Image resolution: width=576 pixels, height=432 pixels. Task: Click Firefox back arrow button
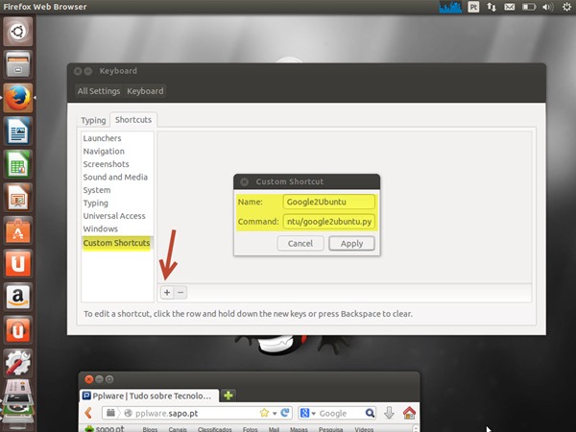[x=88, y=413]
